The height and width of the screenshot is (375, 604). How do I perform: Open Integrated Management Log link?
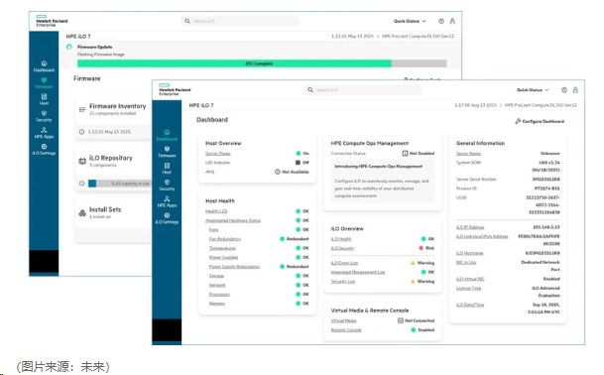point(358,272)
